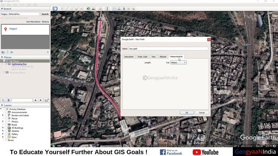Toggle the Roads layer checkbox
Screen dimensions: 278x156
[x=6, y=125]
